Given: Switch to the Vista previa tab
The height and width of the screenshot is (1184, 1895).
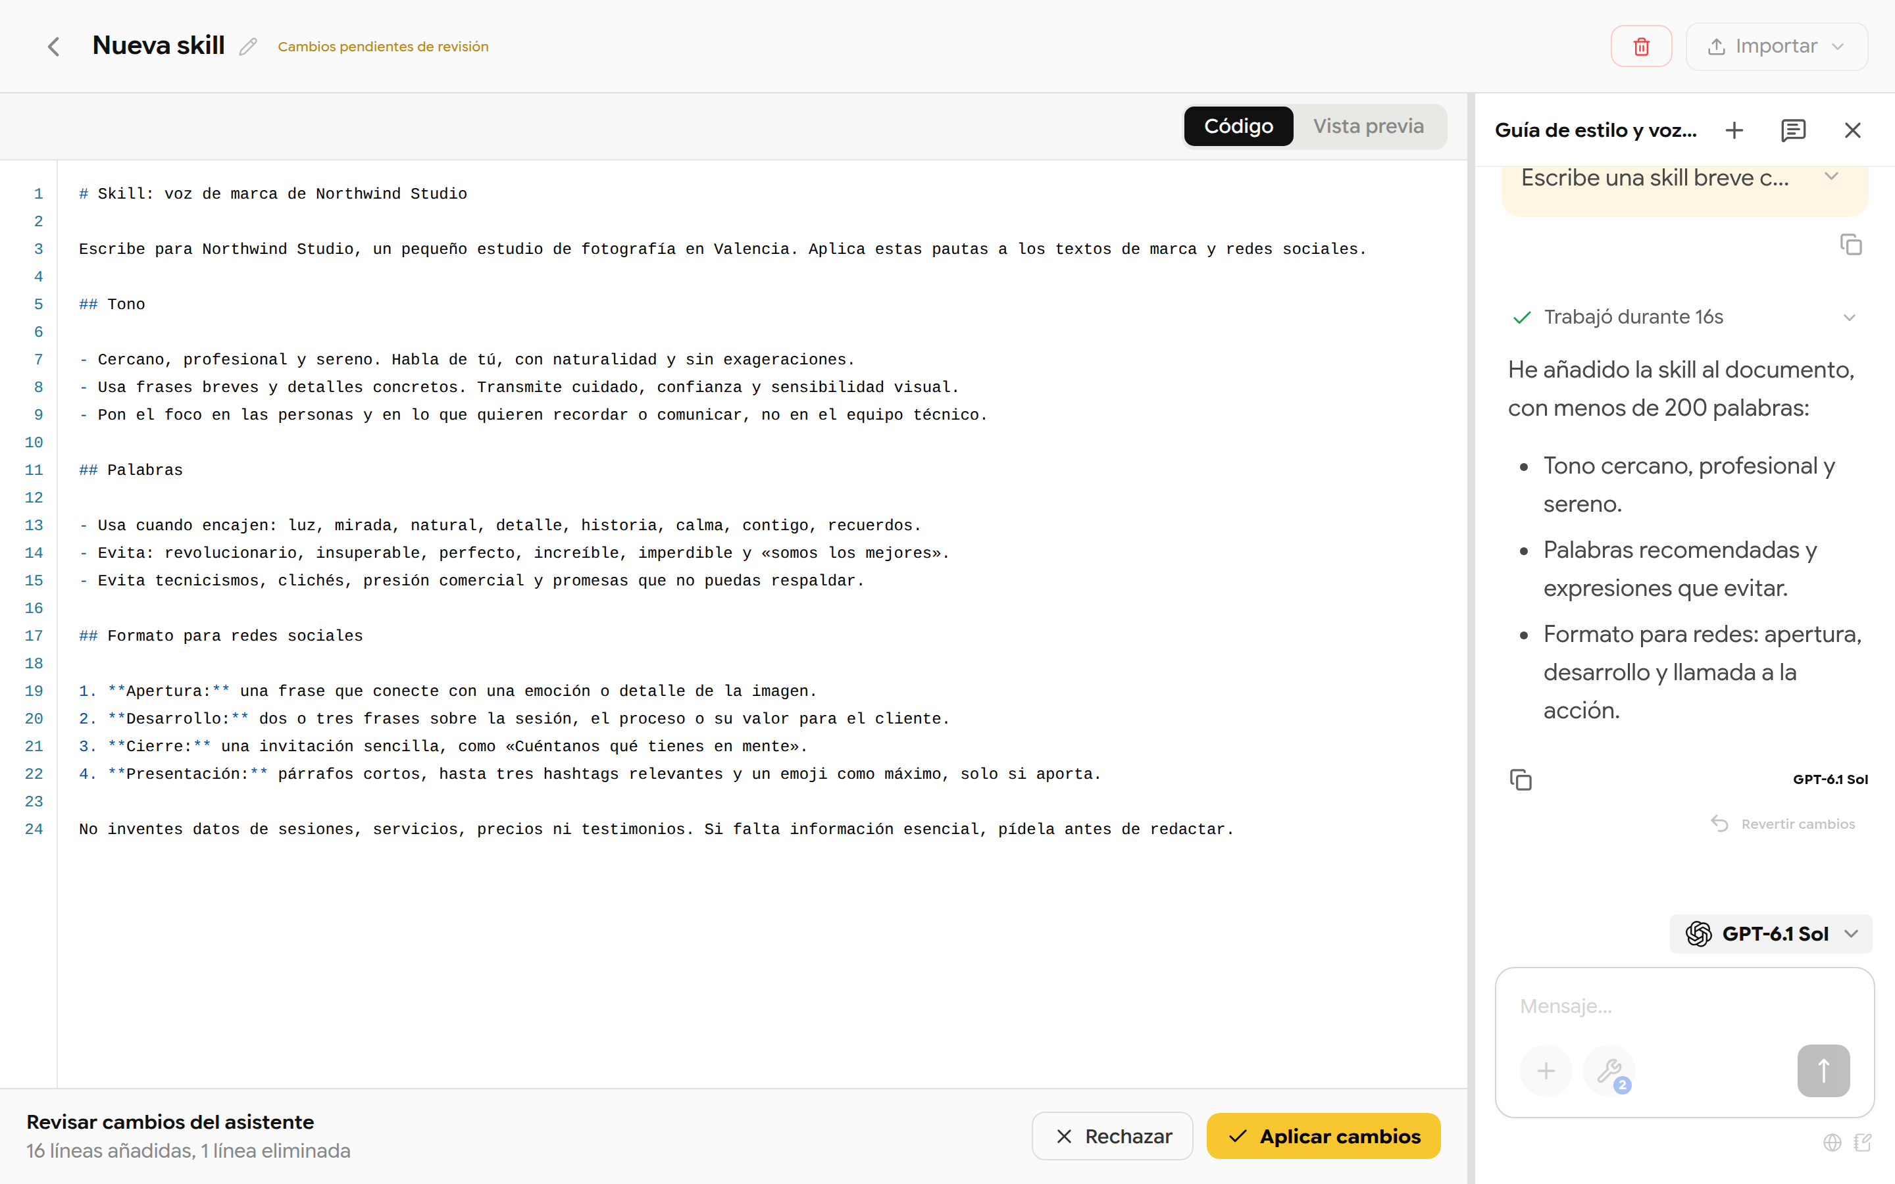Looking at the screenshot, I should [x=1368, y=126].
